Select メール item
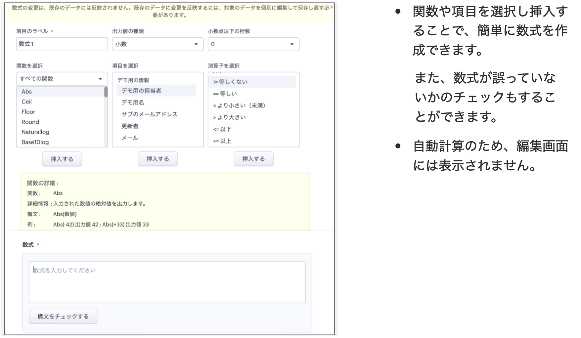581x338 pixels. [x=156, y=138]
